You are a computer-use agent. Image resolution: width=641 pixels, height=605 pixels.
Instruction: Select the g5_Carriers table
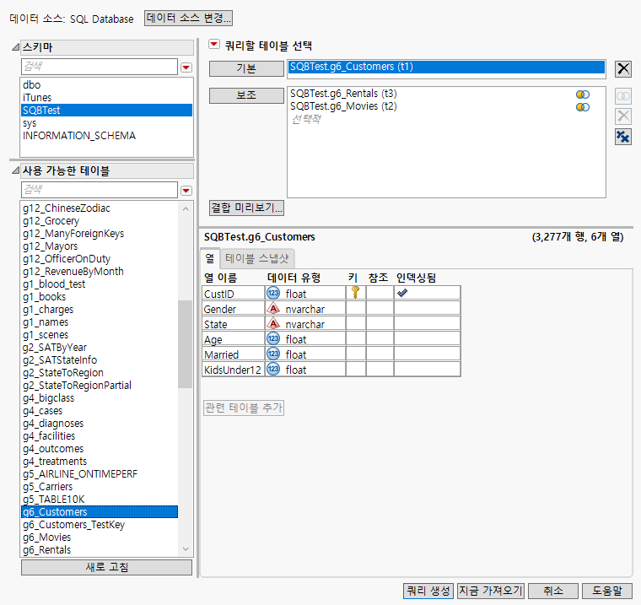(100, 487)
